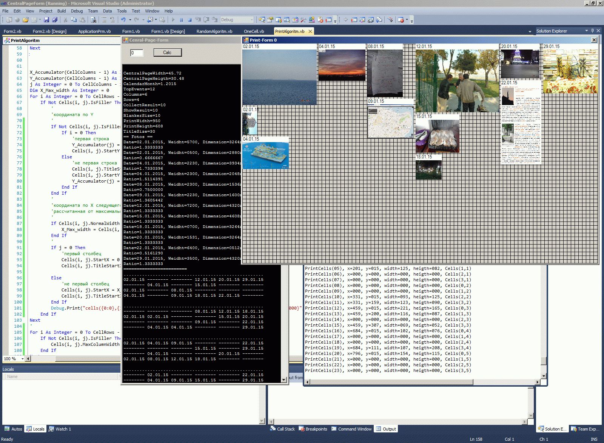Expand the Navigate Backward dropdown arrow

coord(156,20)
